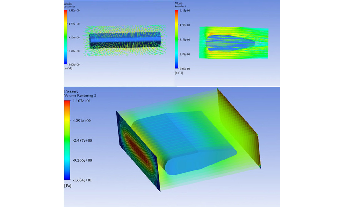The image size is (344, 207).
Task: Click the 1.107e+01 maximum pressure value
Action: tap(82, 101)
